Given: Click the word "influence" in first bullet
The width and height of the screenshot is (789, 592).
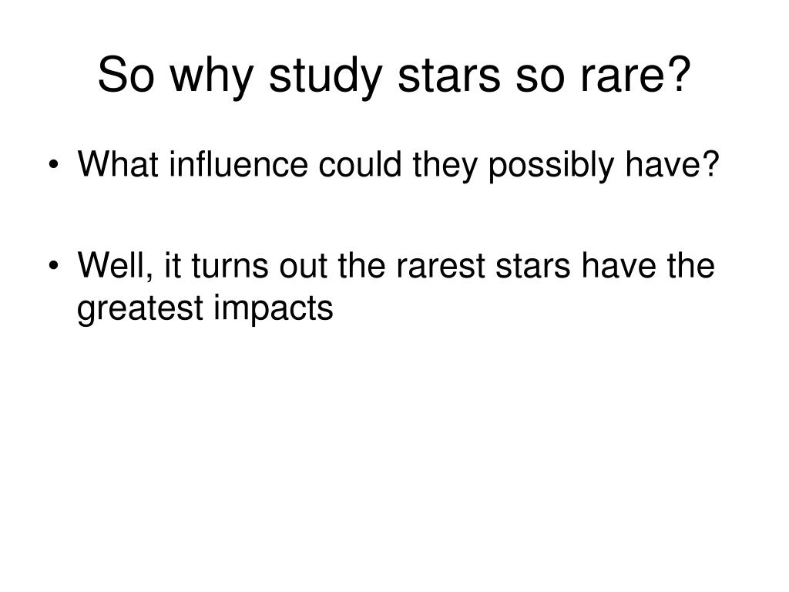Looking at the screenshot, I should coord(238,164).
